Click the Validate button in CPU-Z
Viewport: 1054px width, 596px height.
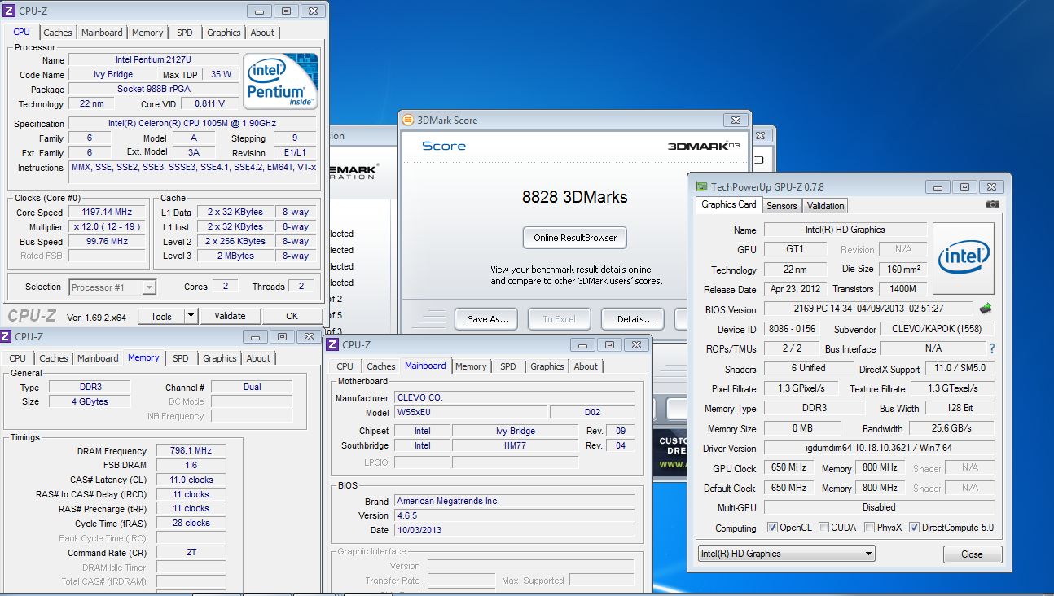(230, 316)
